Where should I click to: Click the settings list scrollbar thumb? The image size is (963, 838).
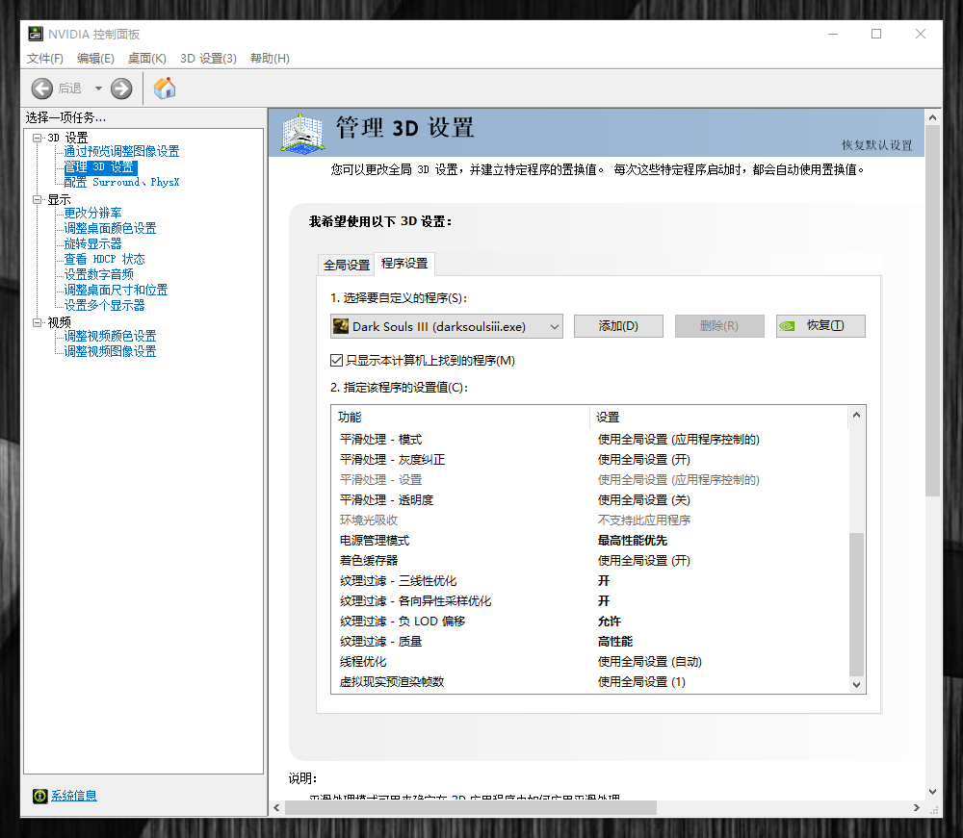pos(856,603)
